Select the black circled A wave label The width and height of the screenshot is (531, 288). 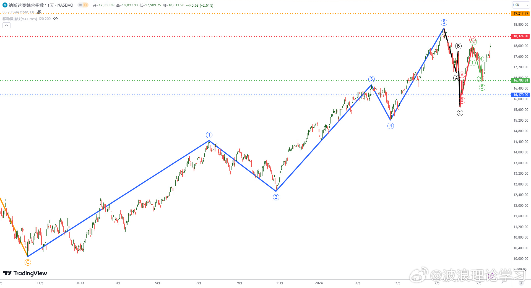456,78
